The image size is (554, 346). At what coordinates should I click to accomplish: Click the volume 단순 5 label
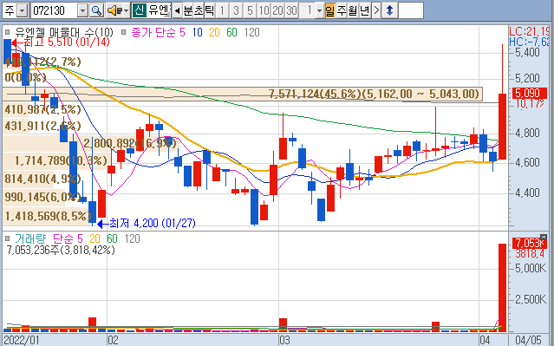tap(68, 239)
